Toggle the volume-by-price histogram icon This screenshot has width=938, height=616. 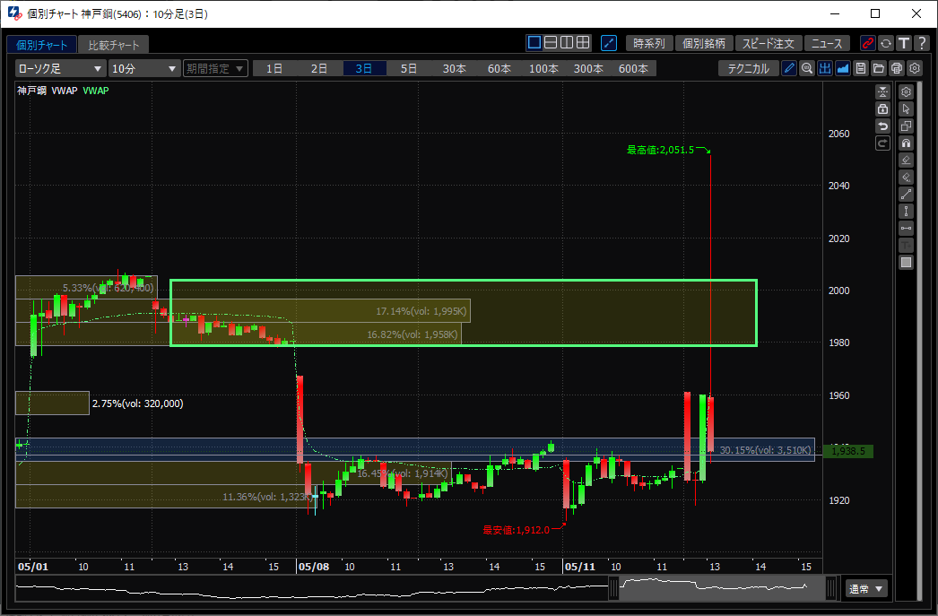point(825,68)
